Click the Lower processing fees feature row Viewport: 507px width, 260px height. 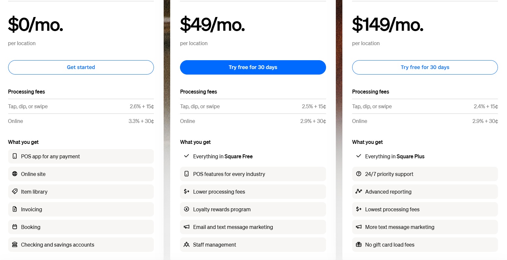click(x=253, y=192)
